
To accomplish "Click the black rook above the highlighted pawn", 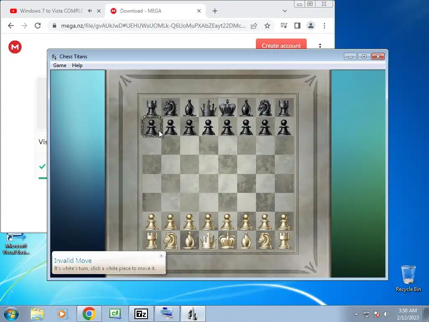I will (152, 108).
